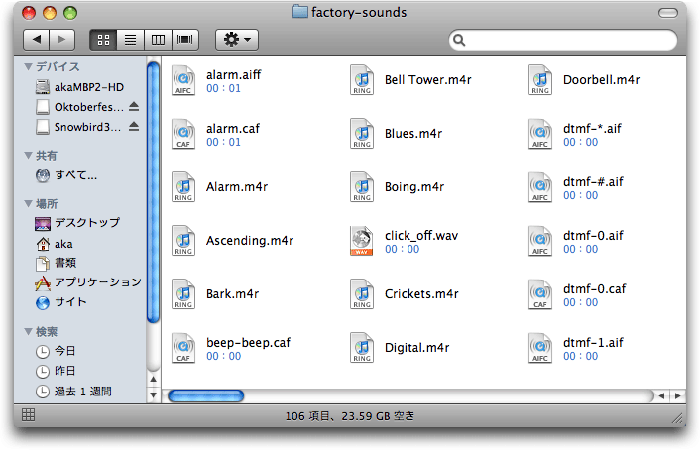The width and height of the screenshot is (700, 450).
Task: Collapse the 検索 sidebar section
Action: pyautogui.click(x=28, y=332)
